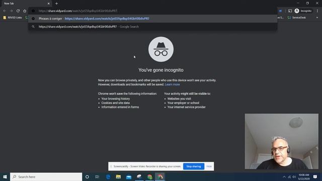The height and width of the screenshot is (181, 322).
Task: Open File Explorer from taskbar
Action: (118, 177)
